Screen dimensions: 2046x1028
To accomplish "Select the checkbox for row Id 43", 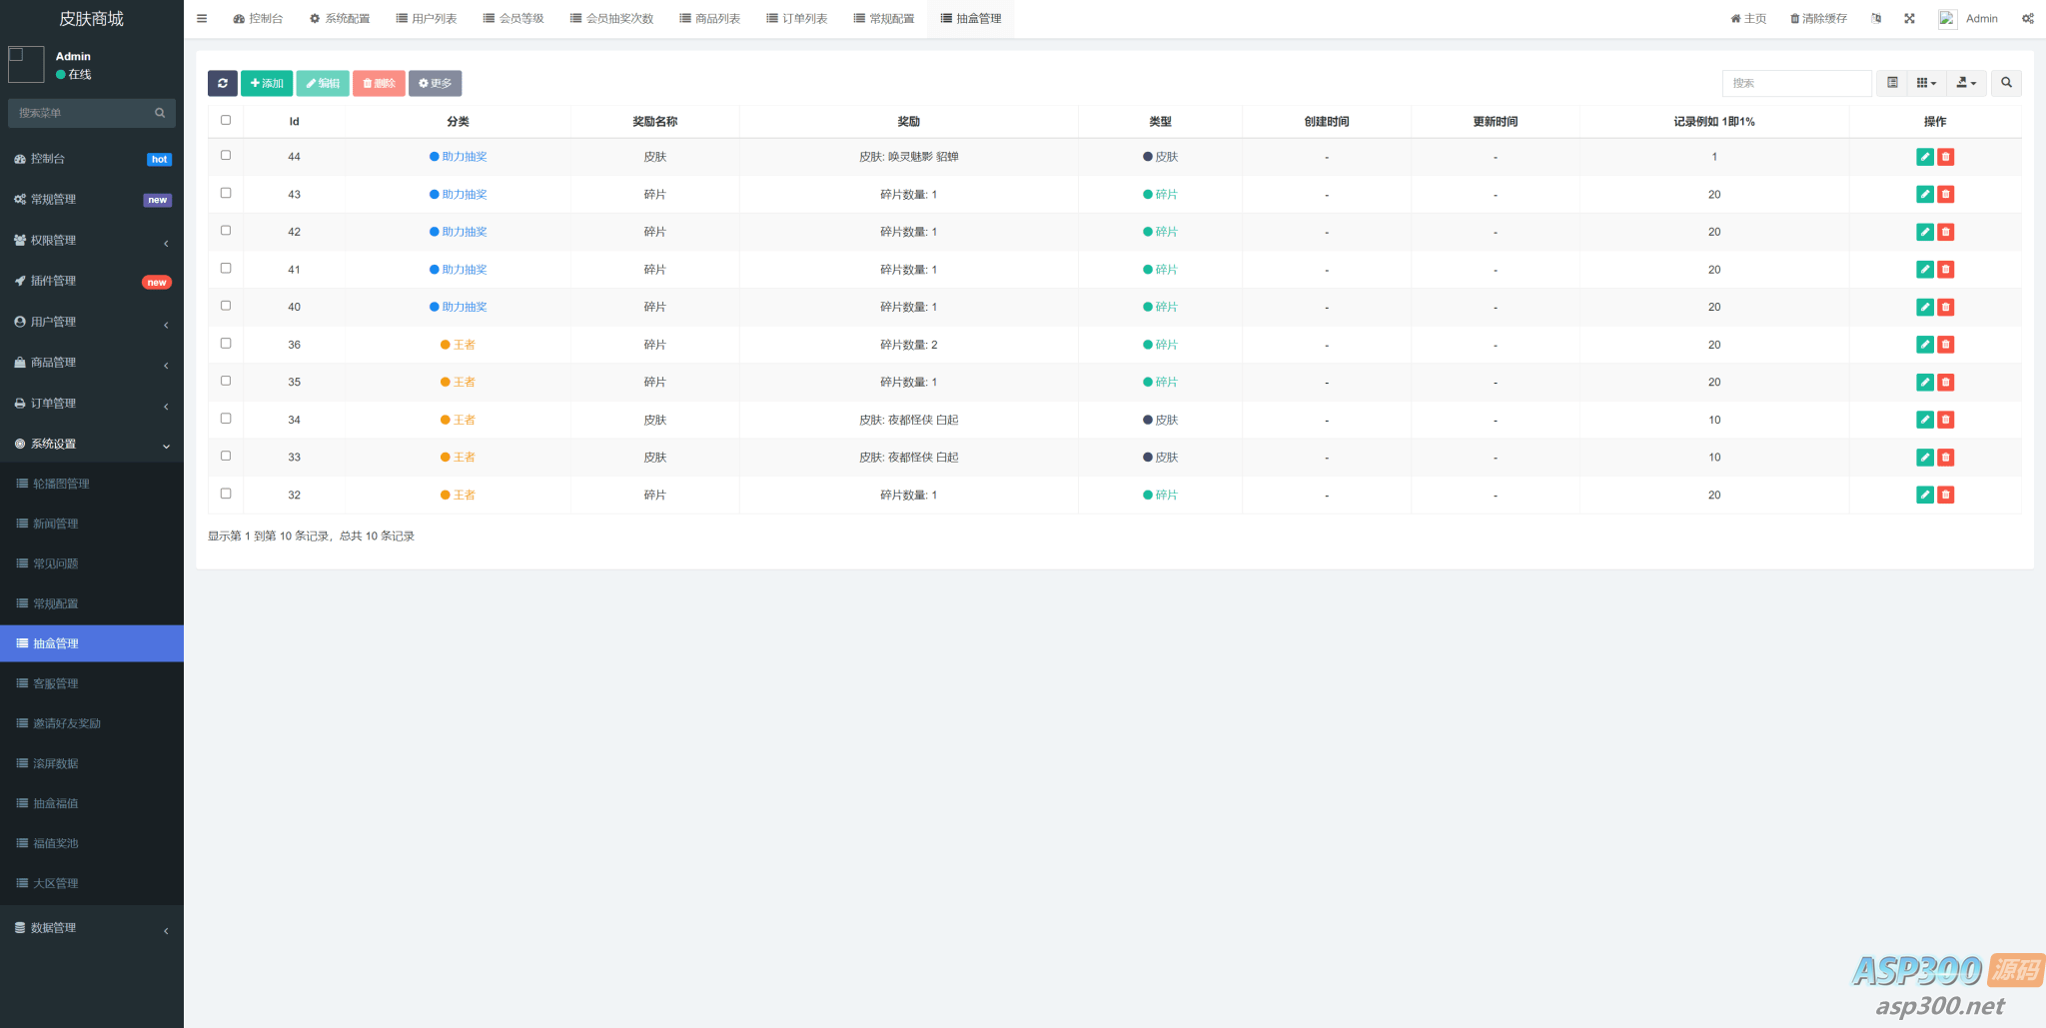I will coord(226,193).
